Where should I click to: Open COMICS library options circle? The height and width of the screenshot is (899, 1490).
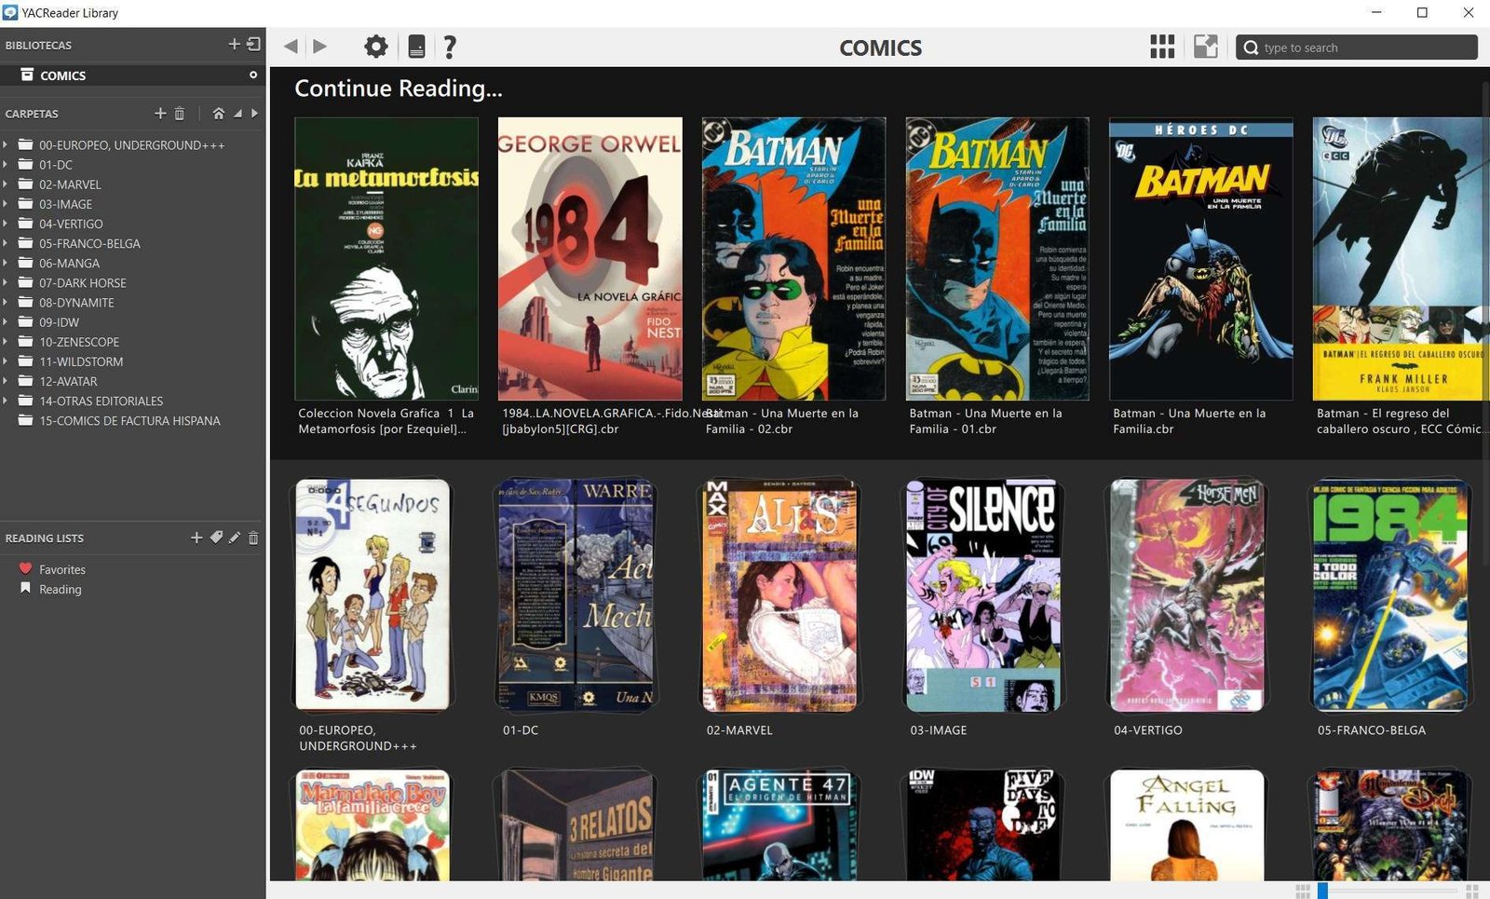click(252, 75)
